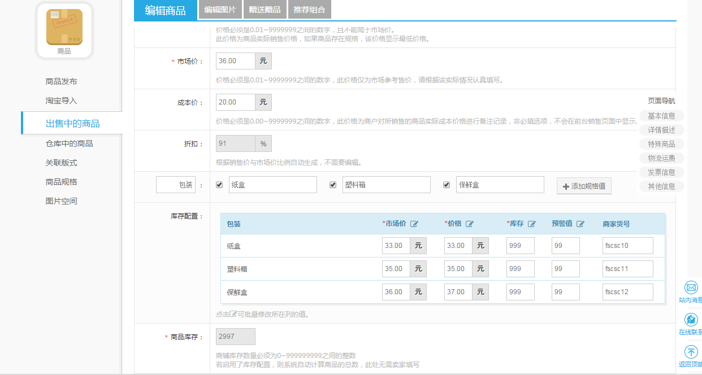Switch to 编辑图片 tab
Screen dimensions: 702x375
(220, 10)
